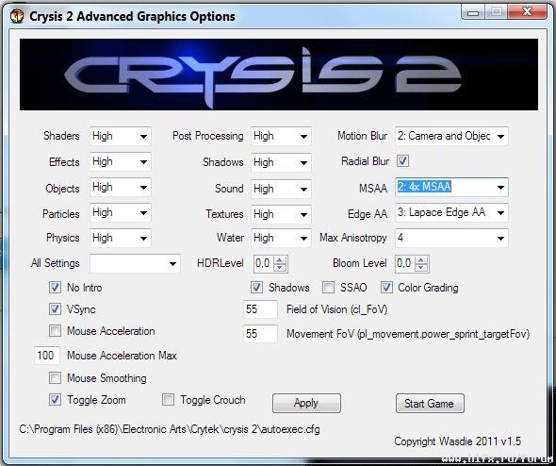The image size is (556, 466).
Task: Click the Apply button
Action: pos(306,403)
